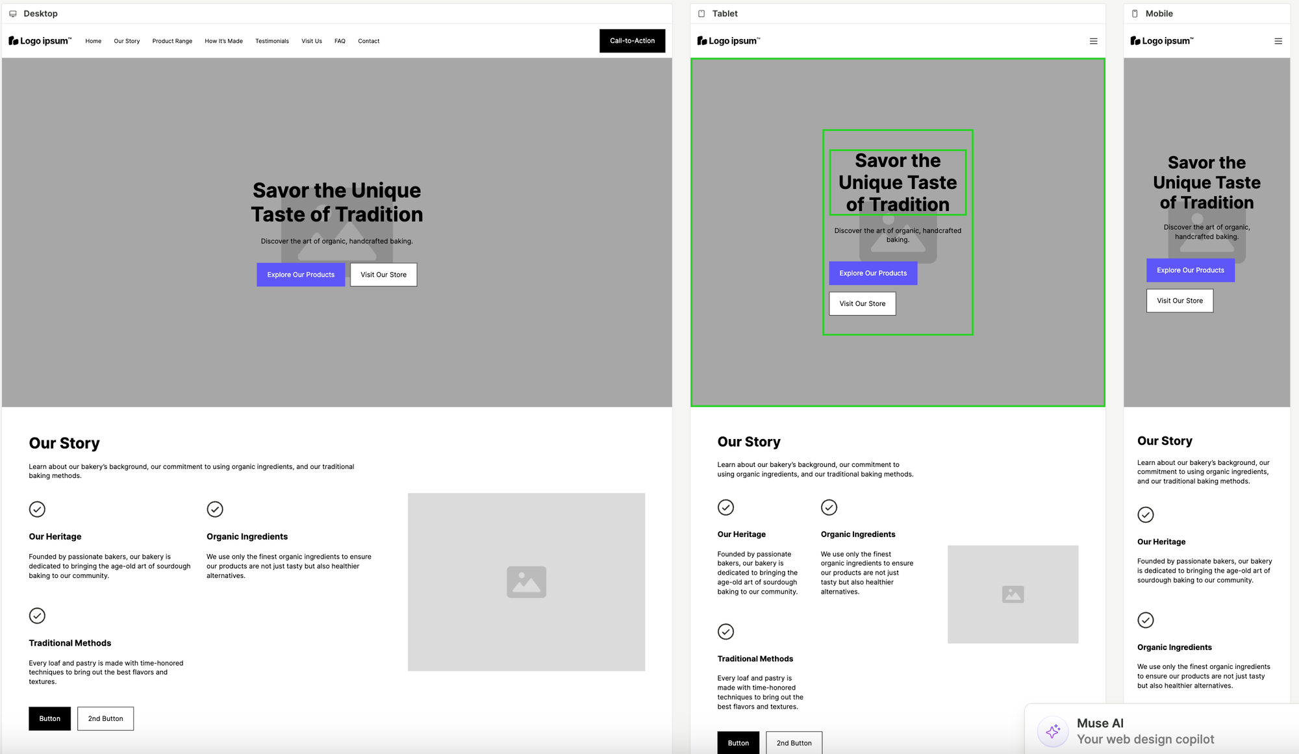This screenshot has width=1299, height=754.
Task: Click the Tablet panel label
Action: tap(725, 14)
